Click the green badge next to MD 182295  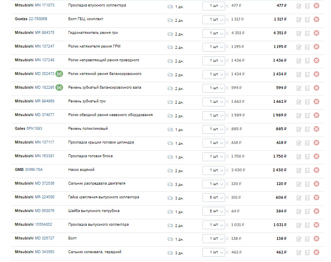click(59, 88)
